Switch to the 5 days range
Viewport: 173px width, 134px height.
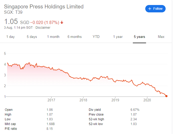click(x=32, y=37)
